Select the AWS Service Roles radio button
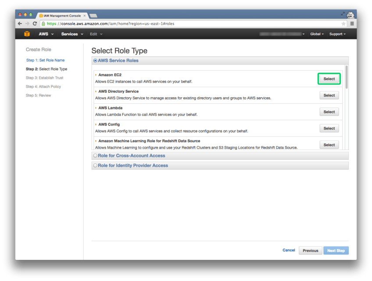The height and width of the screenshot is (281, 372). pyautogui.click(x=95, y=60)
